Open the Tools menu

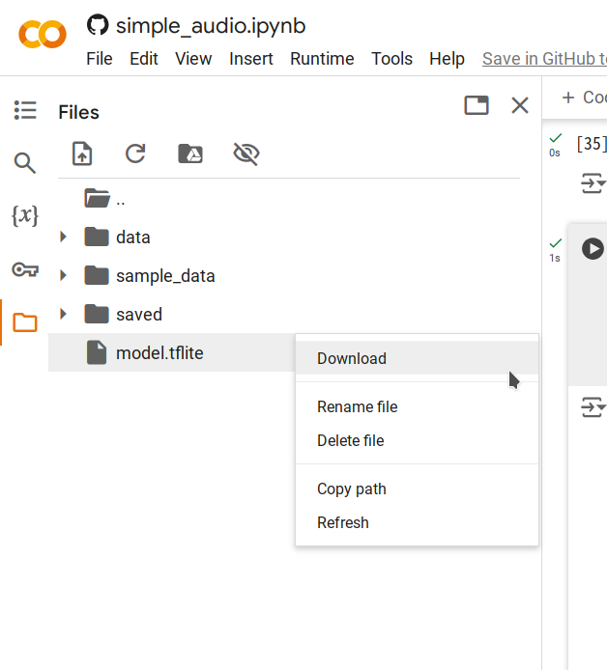point(391,59)
